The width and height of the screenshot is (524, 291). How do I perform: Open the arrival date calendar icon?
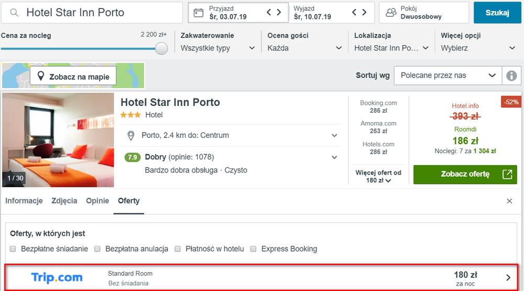199,13
